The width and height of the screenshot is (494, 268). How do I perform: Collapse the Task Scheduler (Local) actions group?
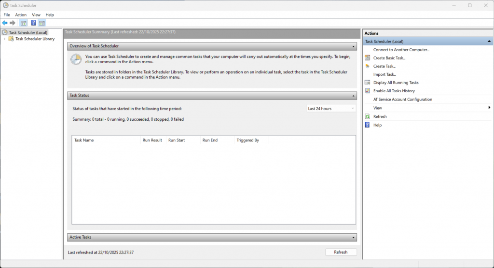tap(489, 42)
